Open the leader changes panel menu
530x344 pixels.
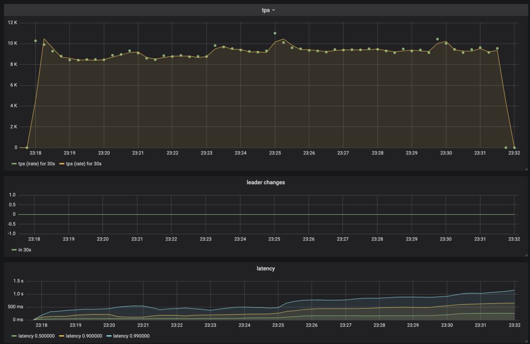(x=265, y=182)
